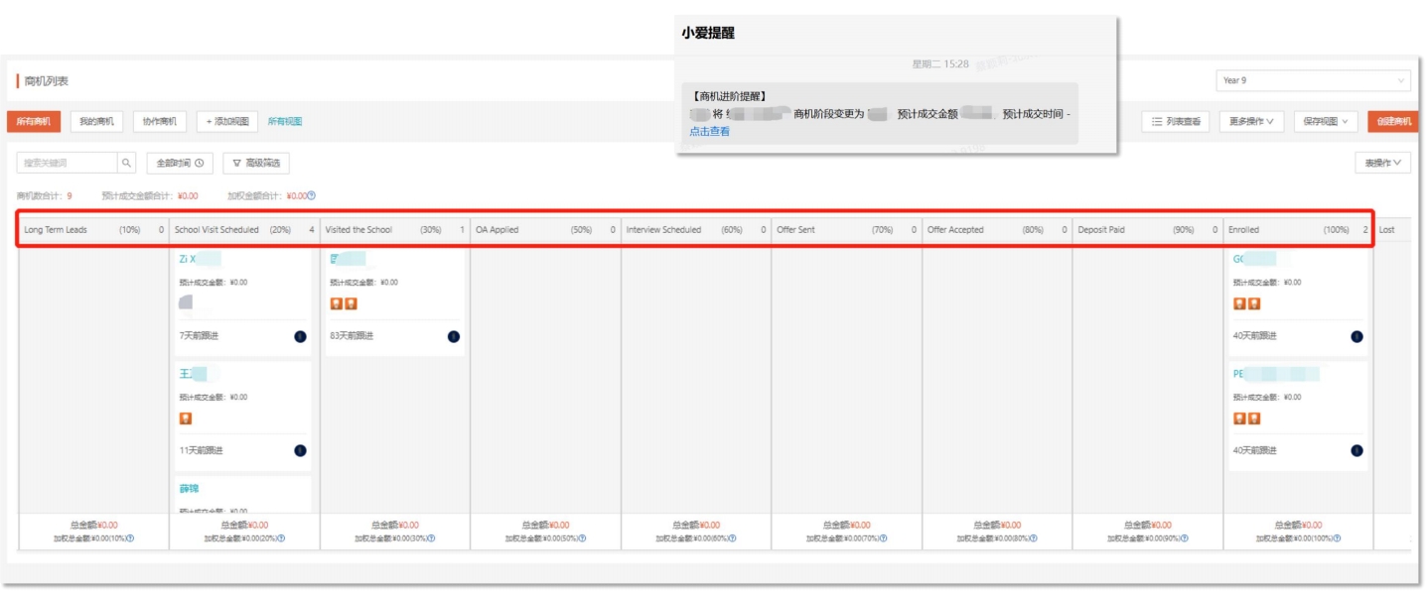
Task: Click the Deposit Paid column header
Action: click(x=1148, y=230)
